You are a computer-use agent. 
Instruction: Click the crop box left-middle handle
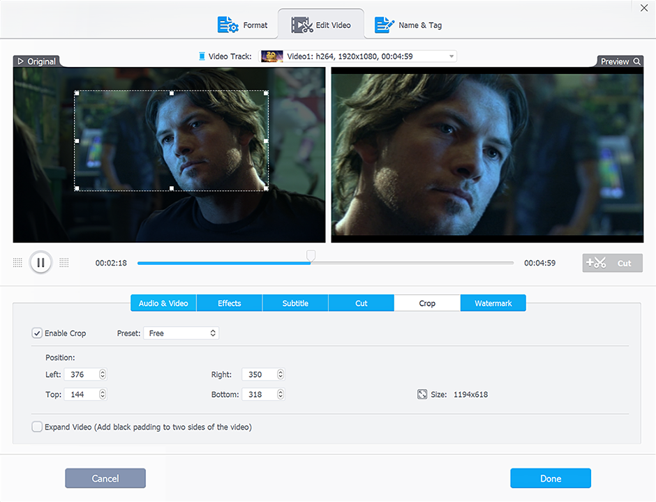[77, 141]
